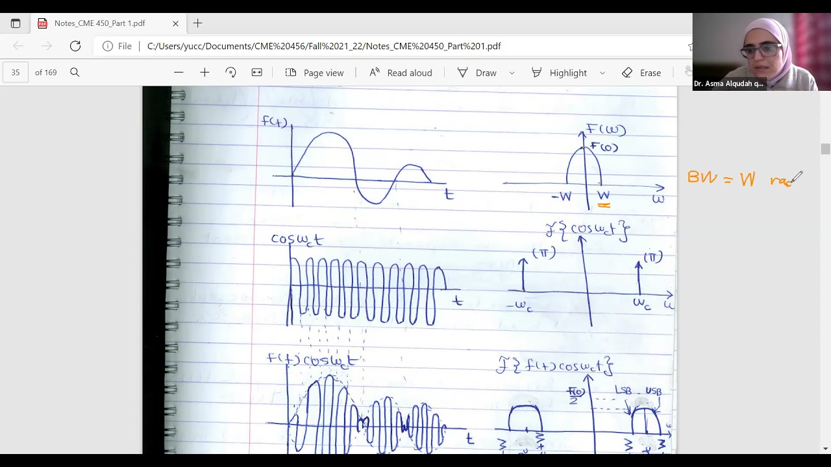Refresh the current page
This screenshot has width=831, height=467.
pyautogui.click(x=75, y=46)
